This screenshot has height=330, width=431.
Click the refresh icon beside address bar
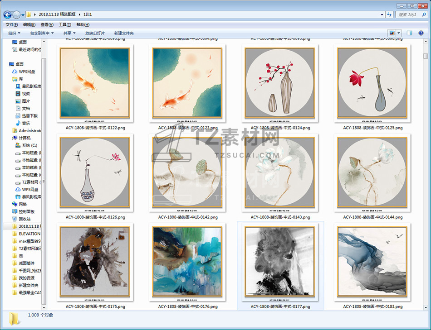[389, 15]
